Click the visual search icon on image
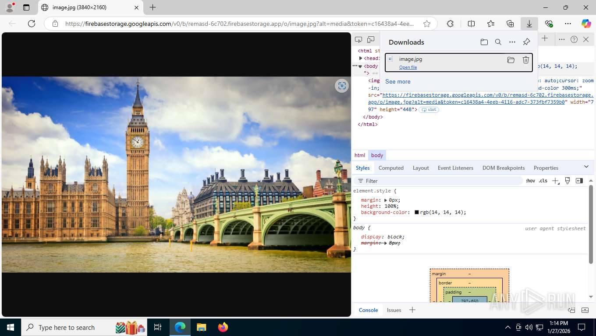The width and height of the screenshot is (596, 336). click(342, 86)
